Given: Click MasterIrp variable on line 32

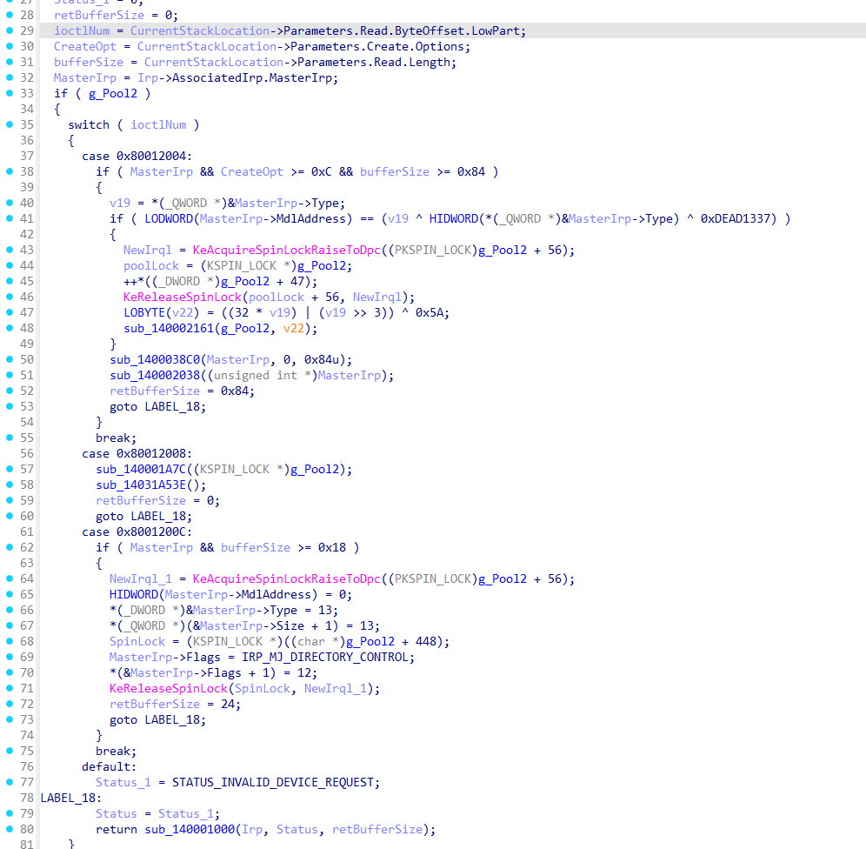Looking at the screenshot, I should (x=85, y=78).
